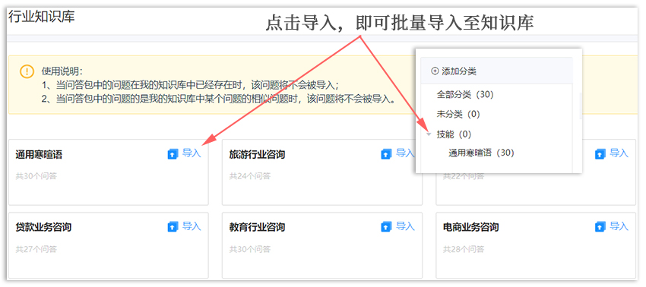This screenshot has height=287, width=646.
Task: Select 全部分类（30）in category list
Action: point(465,95)
